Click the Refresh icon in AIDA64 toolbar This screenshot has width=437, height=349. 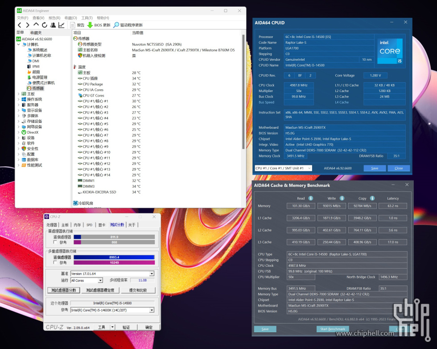tap(44, 25)
